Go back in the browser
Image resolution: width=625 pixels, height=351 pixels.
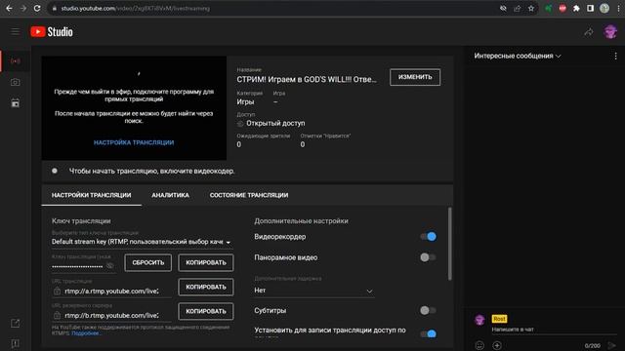pos(9,8)
